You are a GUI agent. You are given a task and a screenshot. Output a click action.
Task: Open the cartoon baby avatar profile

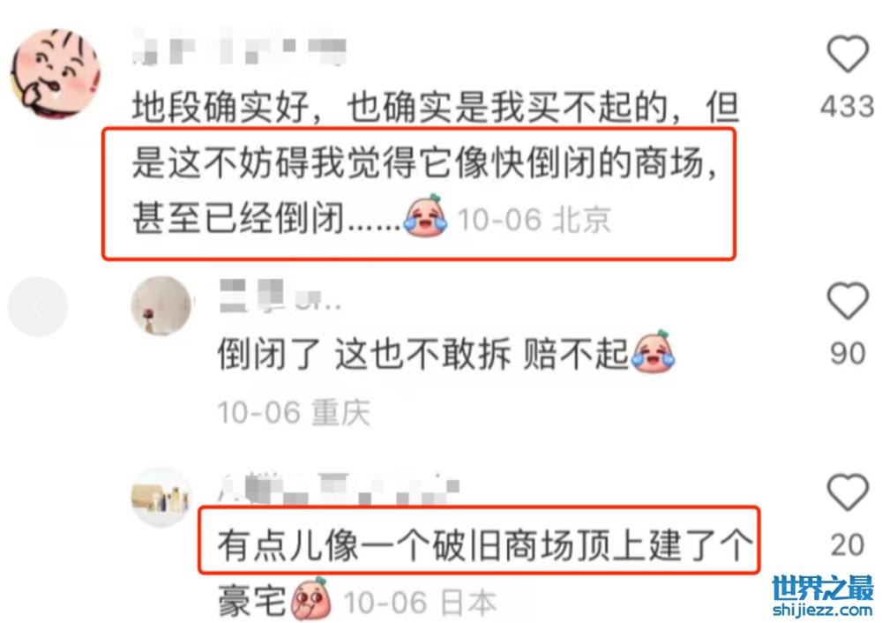pyautogui.click(x=56, y=73)
